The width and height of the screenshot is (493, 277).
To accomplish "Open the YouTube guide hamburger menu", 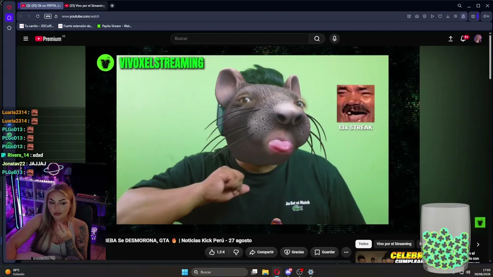I will (26, 38).
